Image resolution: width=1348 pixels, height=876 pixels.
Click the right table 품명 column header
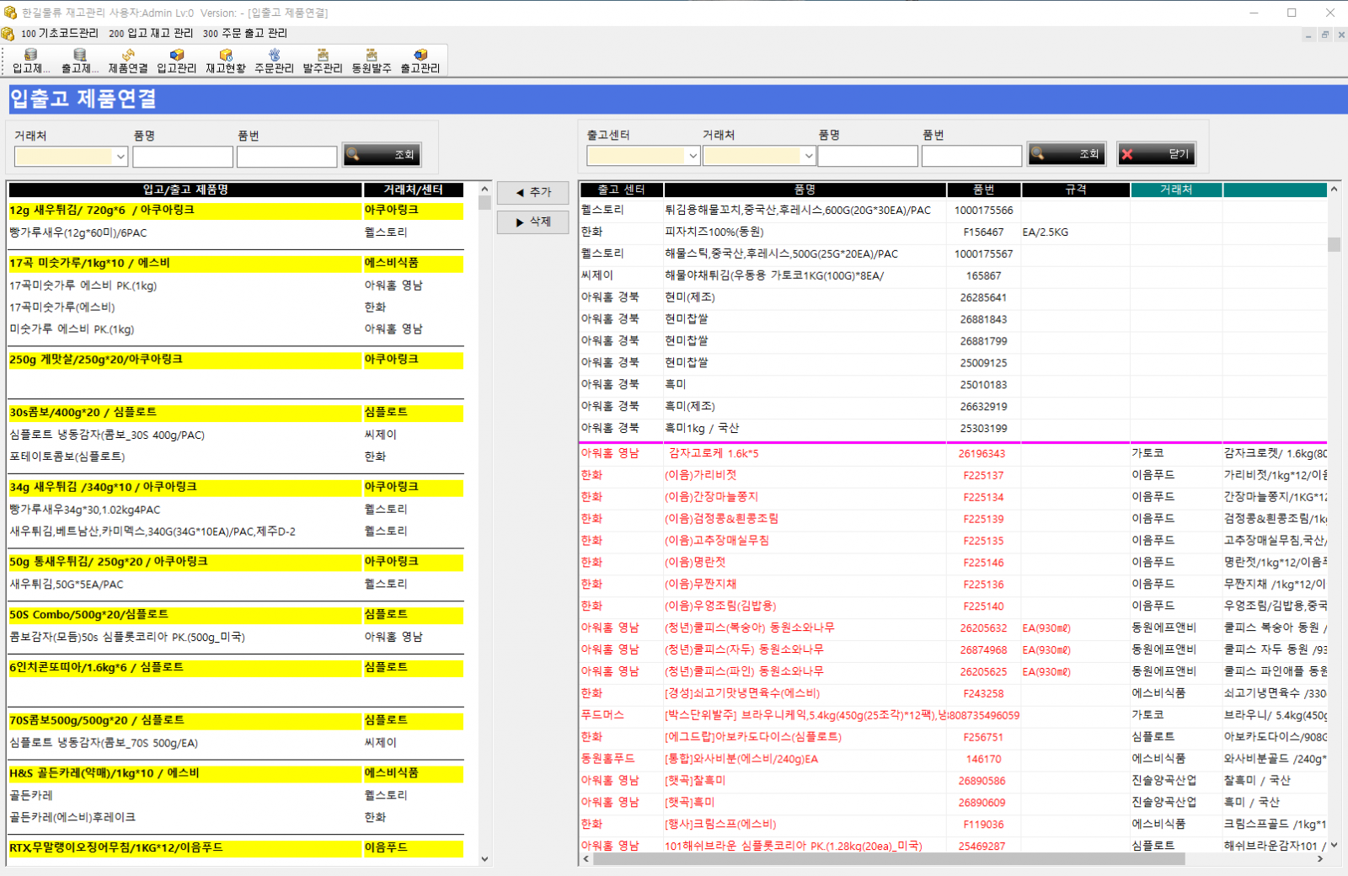click(x=805, y=190)
